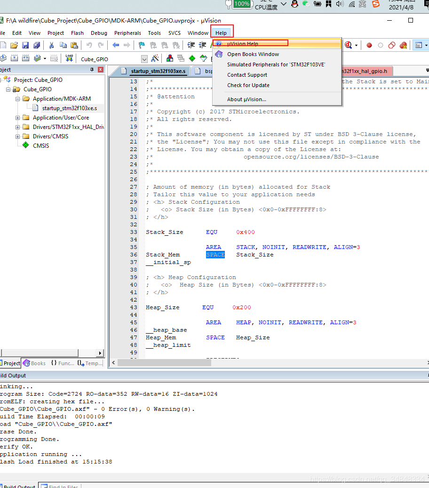Select Simulated Peripherals for 'STM32F103VE'
429x488 pixels.
click(277, 64)
